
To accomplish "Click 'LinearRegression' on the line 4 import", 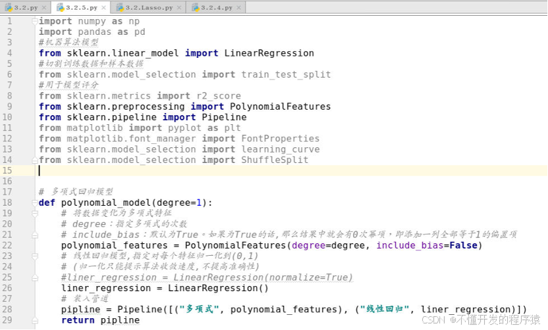I will click(x=269, y=53).
